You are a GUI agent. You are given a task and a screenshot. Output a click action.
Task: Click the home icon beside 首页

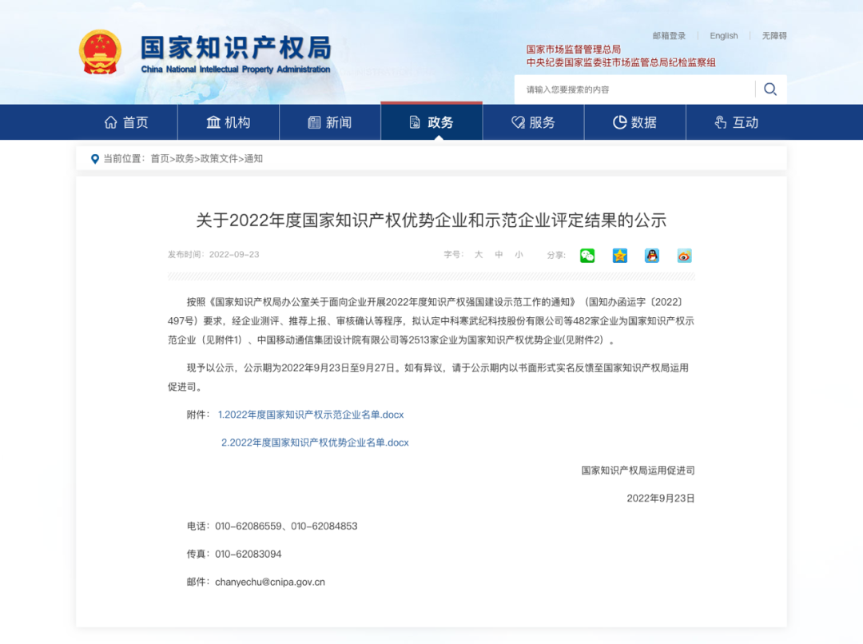pos(110,122)
